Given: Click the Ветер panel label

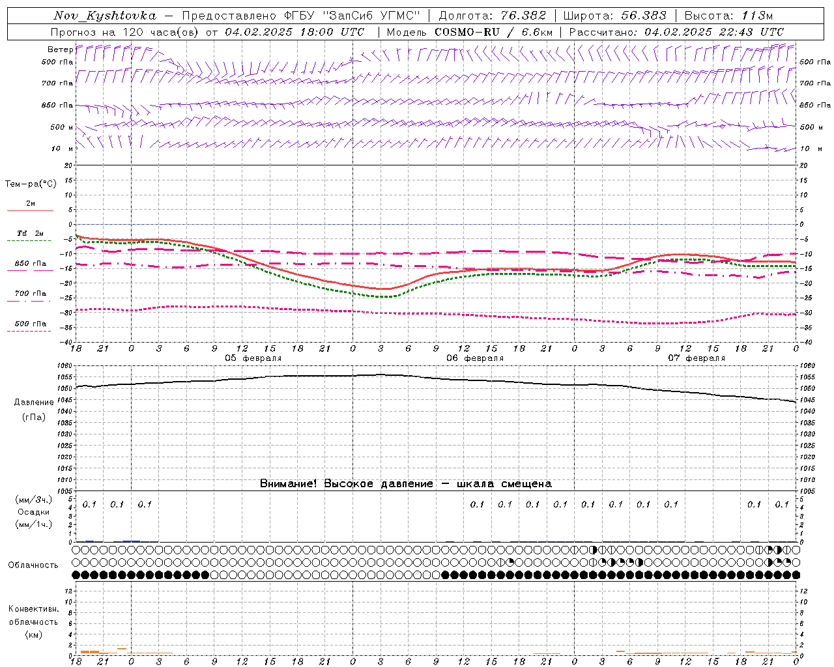Looking at the screenshot, I should tap(60, 49).
